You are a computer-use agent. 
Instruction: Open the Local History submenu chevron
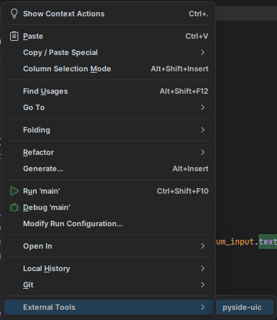(203, 268)
